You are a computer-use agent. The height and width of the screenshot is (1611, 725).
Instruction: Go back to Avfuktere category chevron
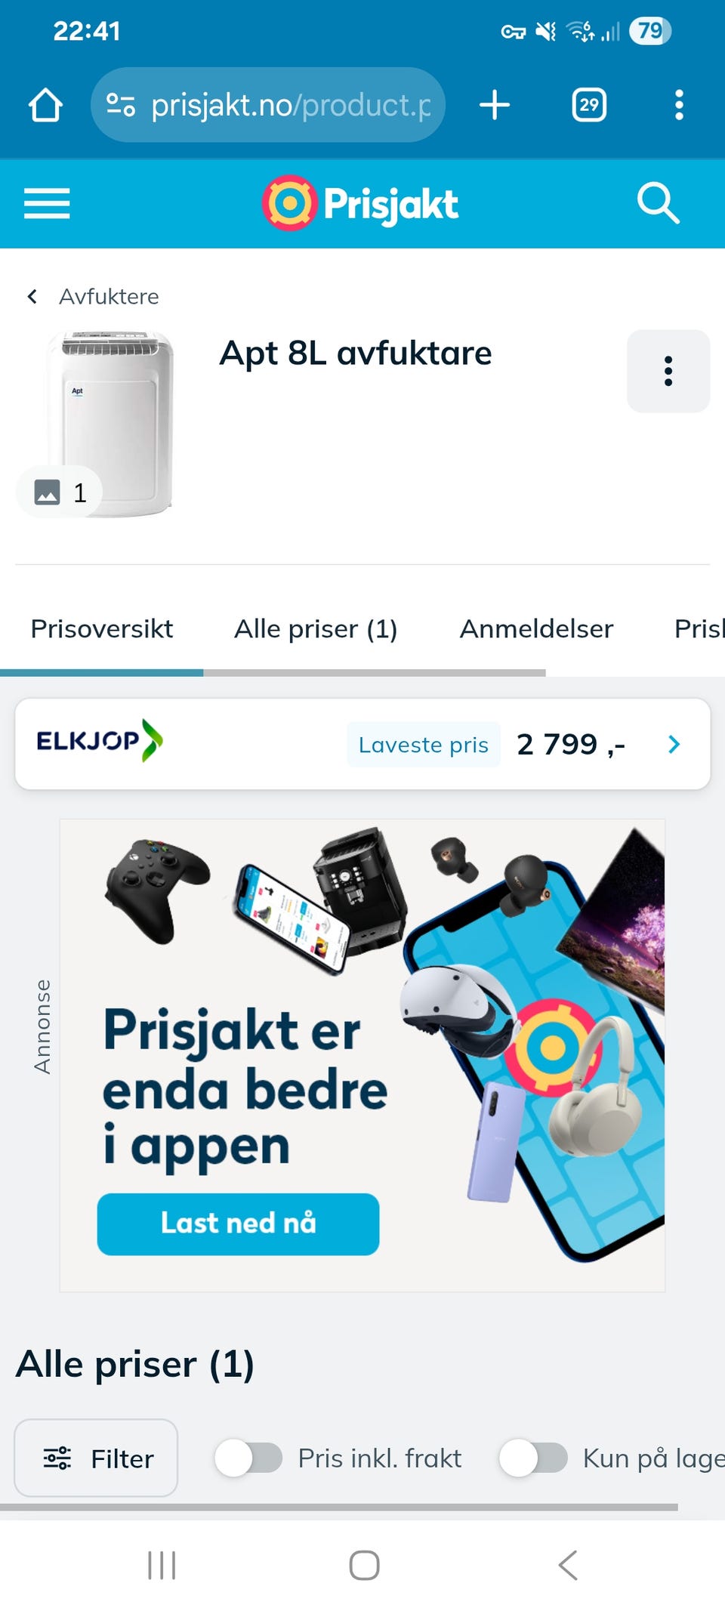pyautogui.click(x=32, y=296)
